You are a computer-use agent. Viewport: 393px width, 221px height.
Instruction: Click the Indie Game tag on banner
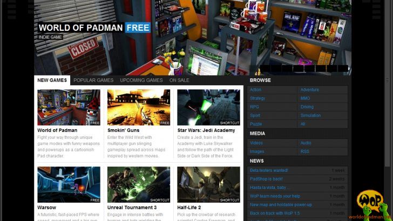pyautogui.click(x=50, y=37)
